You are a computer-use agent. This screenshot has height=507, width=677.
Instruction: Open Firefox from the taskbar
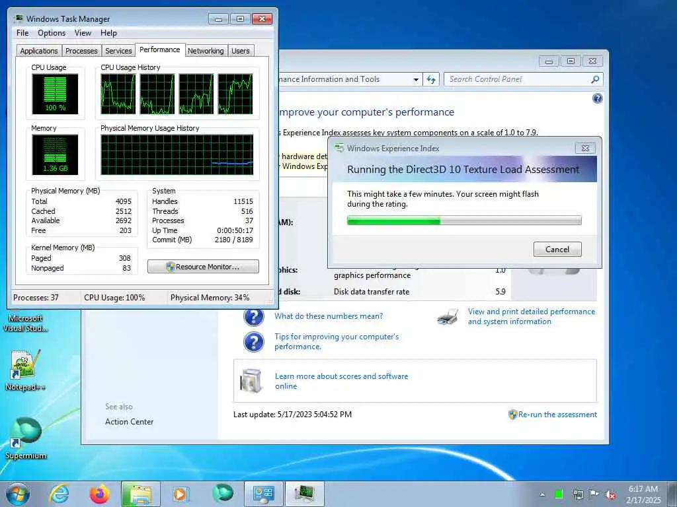click(99, 494)
